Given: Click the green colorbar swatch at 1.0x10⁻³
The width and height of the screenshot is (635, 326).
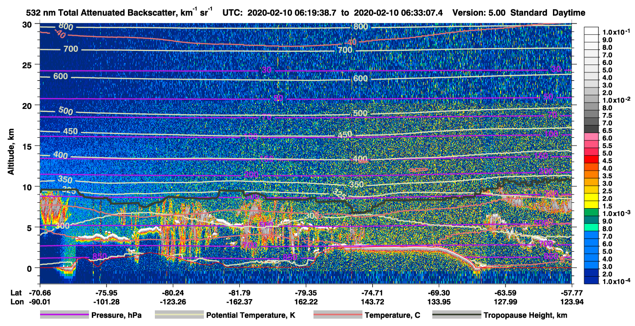Looking at the screenshot, I should [592, 212].
